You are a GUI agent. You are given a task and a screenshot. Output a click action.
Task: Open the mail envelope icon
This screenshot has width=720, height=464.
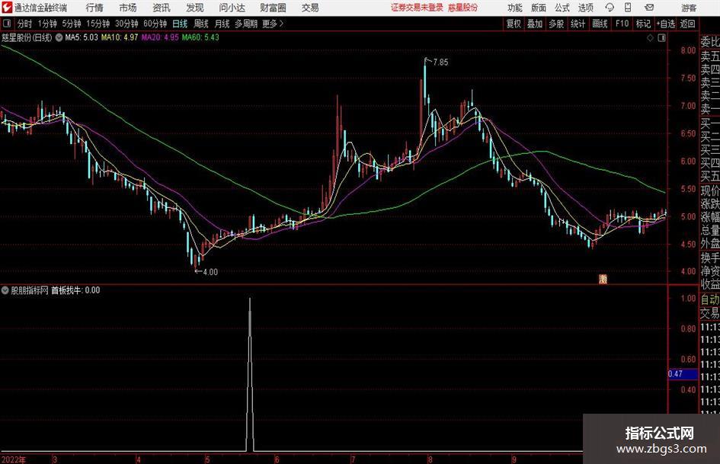pyautogui.click(x=649, y=8)
